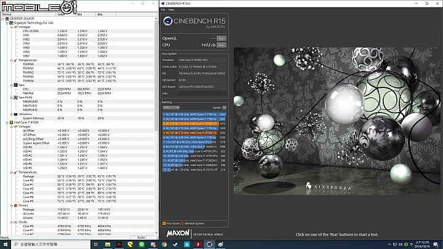Image resolution: width=443 pixels, height=249 pixels.
Task: Click the Fans group icon
Action: click(15, 85)
